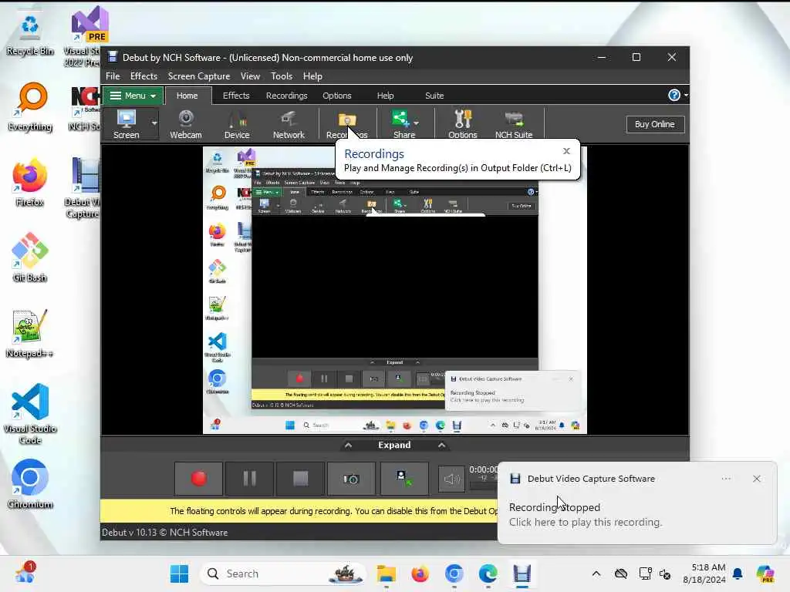Open the Share dropdown arrow

[417, 123]
